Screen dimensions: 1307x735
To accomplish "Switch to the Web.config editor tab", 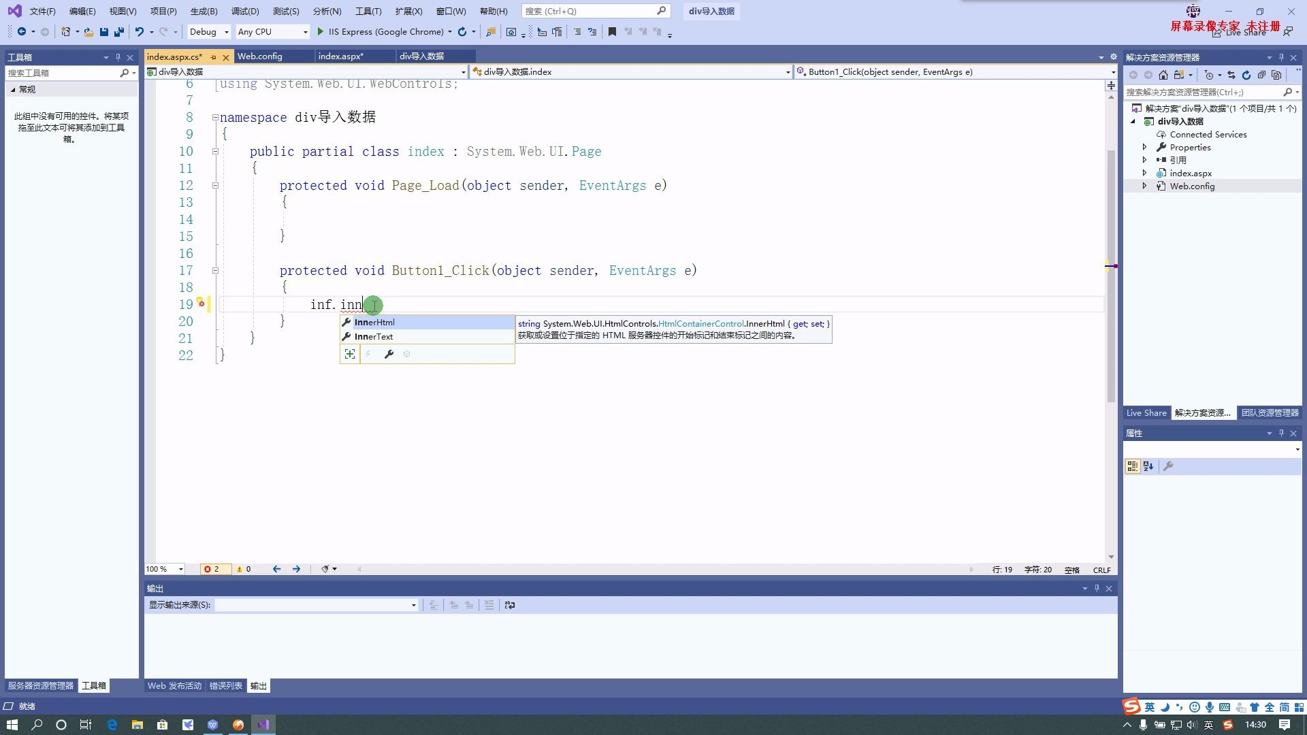I will click(x=259, y=56).
